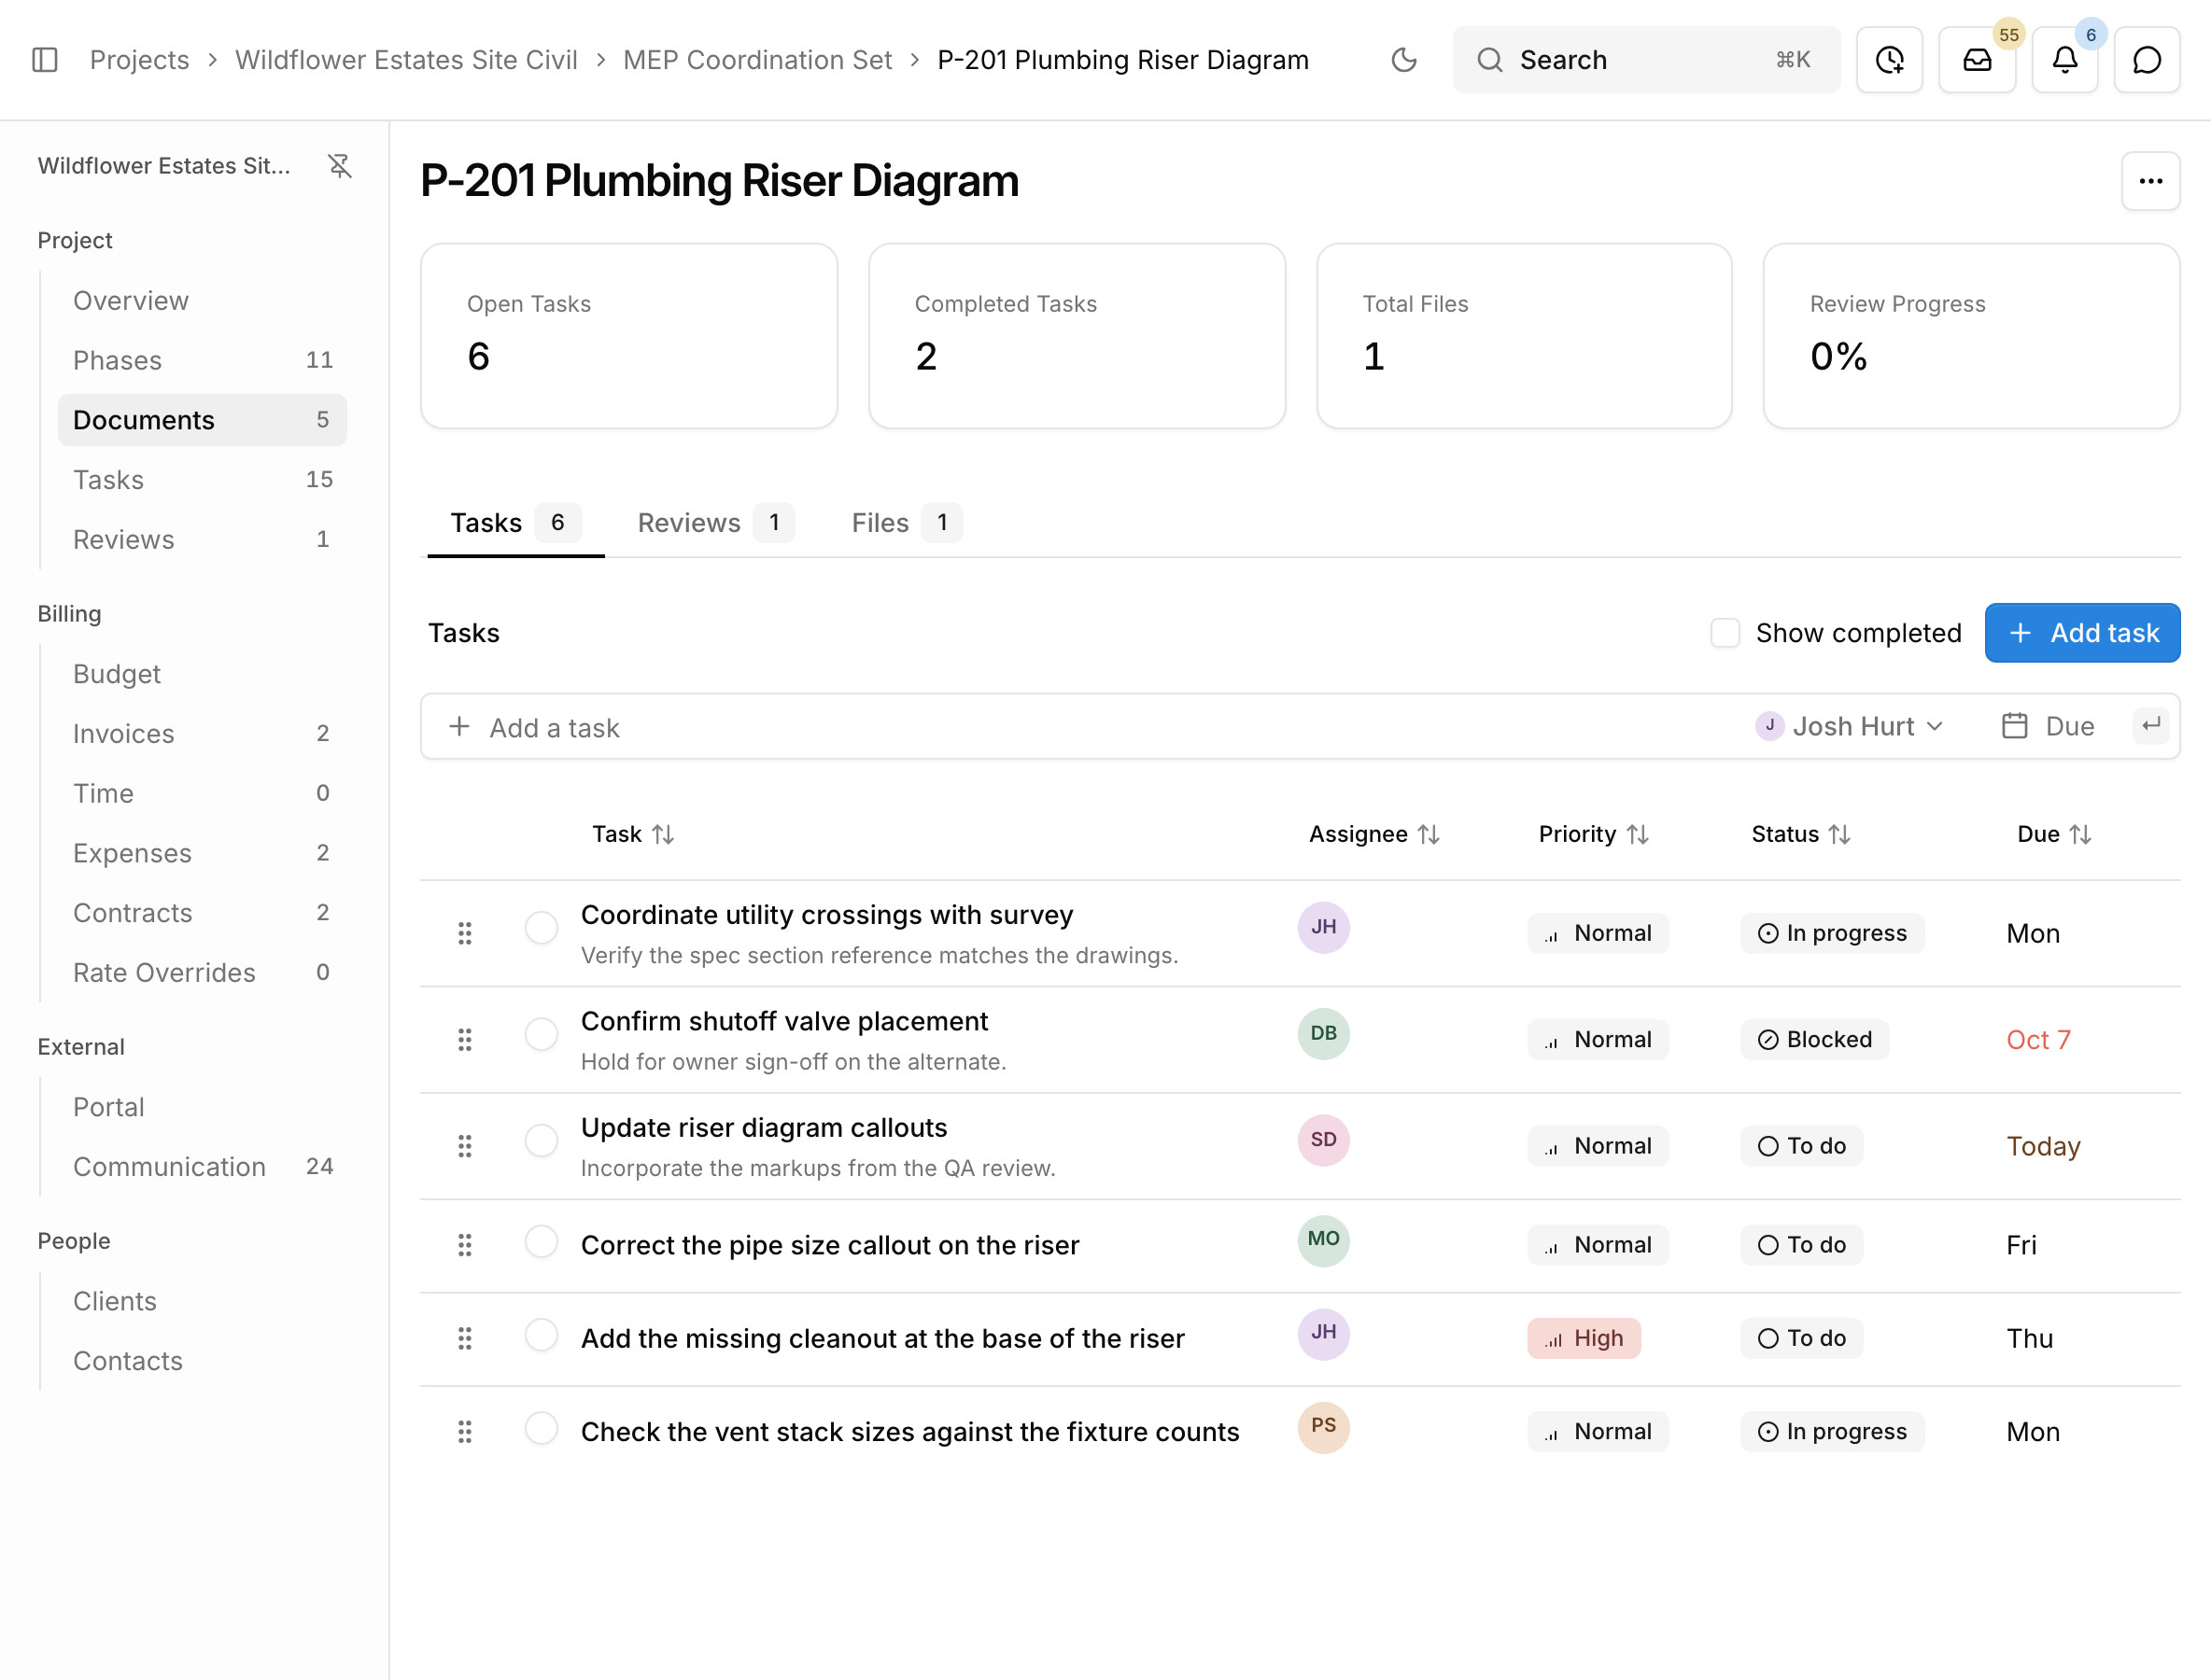Click the drag handle for Correct the pipe size callout
Screen dimensions: 2211x1680
click(464, 1245)
